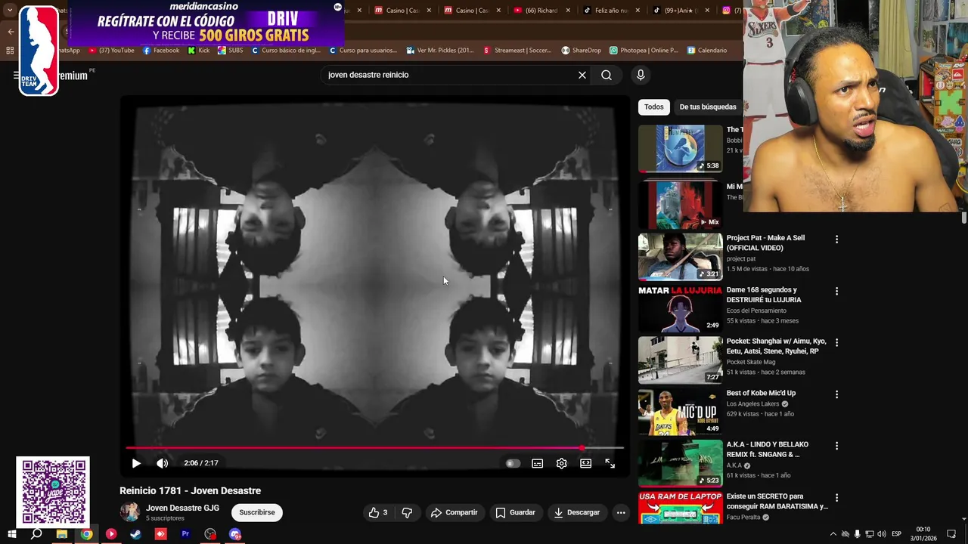The image size is (968, 544).
Task: Start voice search with microphone
Action: click(x=641, y=75)
